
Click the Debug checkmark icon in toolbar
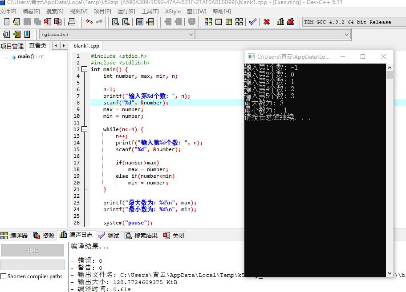pos(252,22)
